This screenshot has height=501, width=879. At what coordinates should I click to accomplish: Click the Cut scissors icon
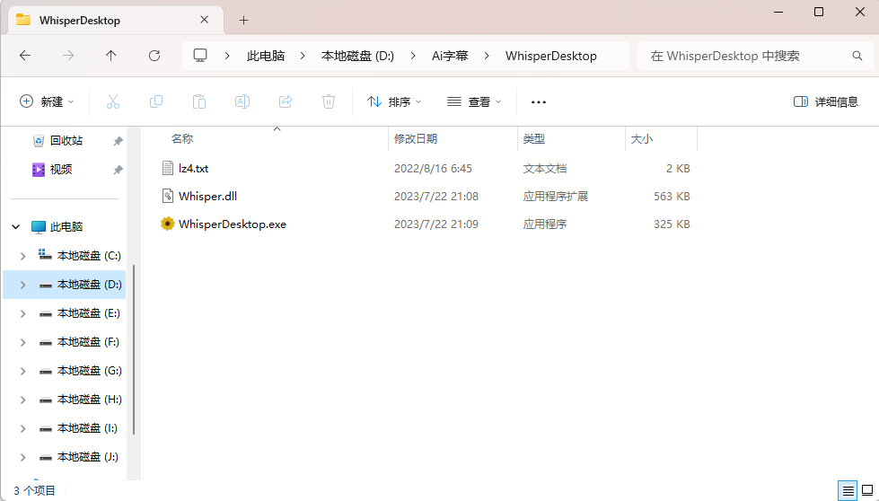click(112, 101)
